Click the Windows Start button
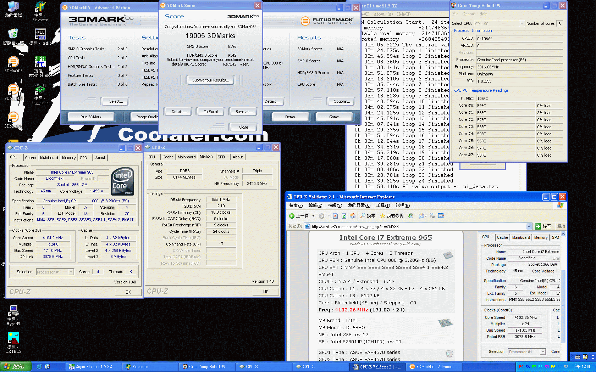 coord(16,367)
